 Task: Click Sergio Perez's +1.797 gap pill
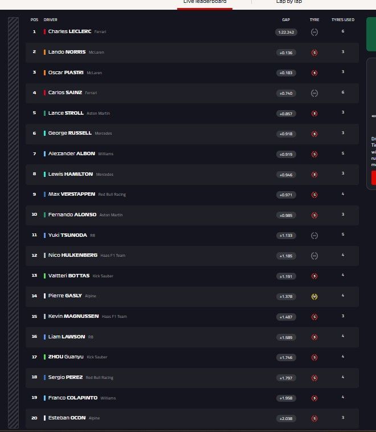click(286, 378)
